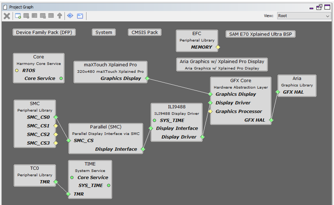Click SMC_CS input diamond on Parallel (SMC)
The height and width of the screenshot is (205, 334).
coord(69,140)
